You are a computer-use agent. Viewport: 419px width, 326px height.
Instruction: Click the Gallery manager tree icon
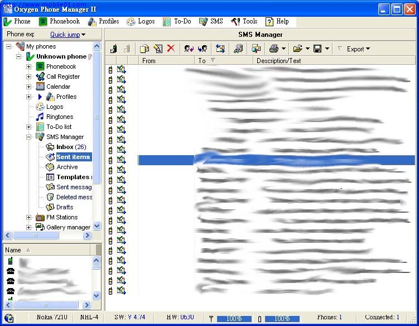point(40,227)
